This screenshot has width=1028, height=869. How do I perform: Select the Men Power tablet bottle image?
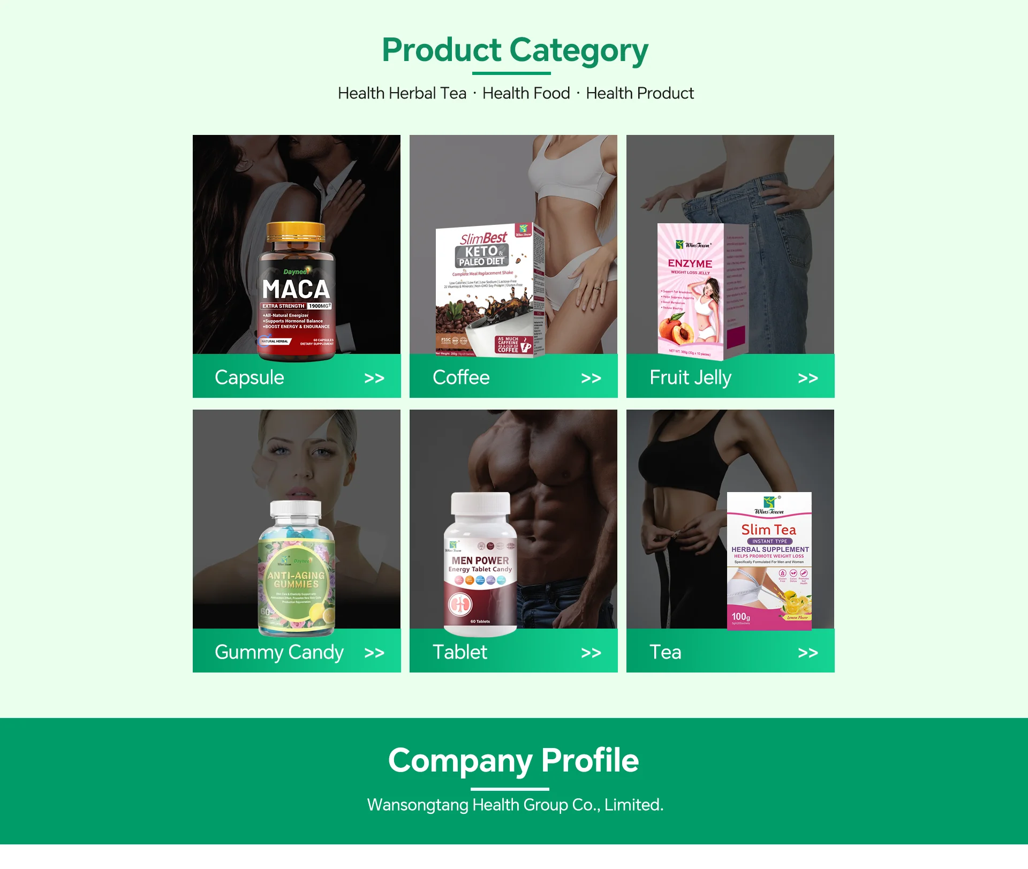(x=480, y=564)
